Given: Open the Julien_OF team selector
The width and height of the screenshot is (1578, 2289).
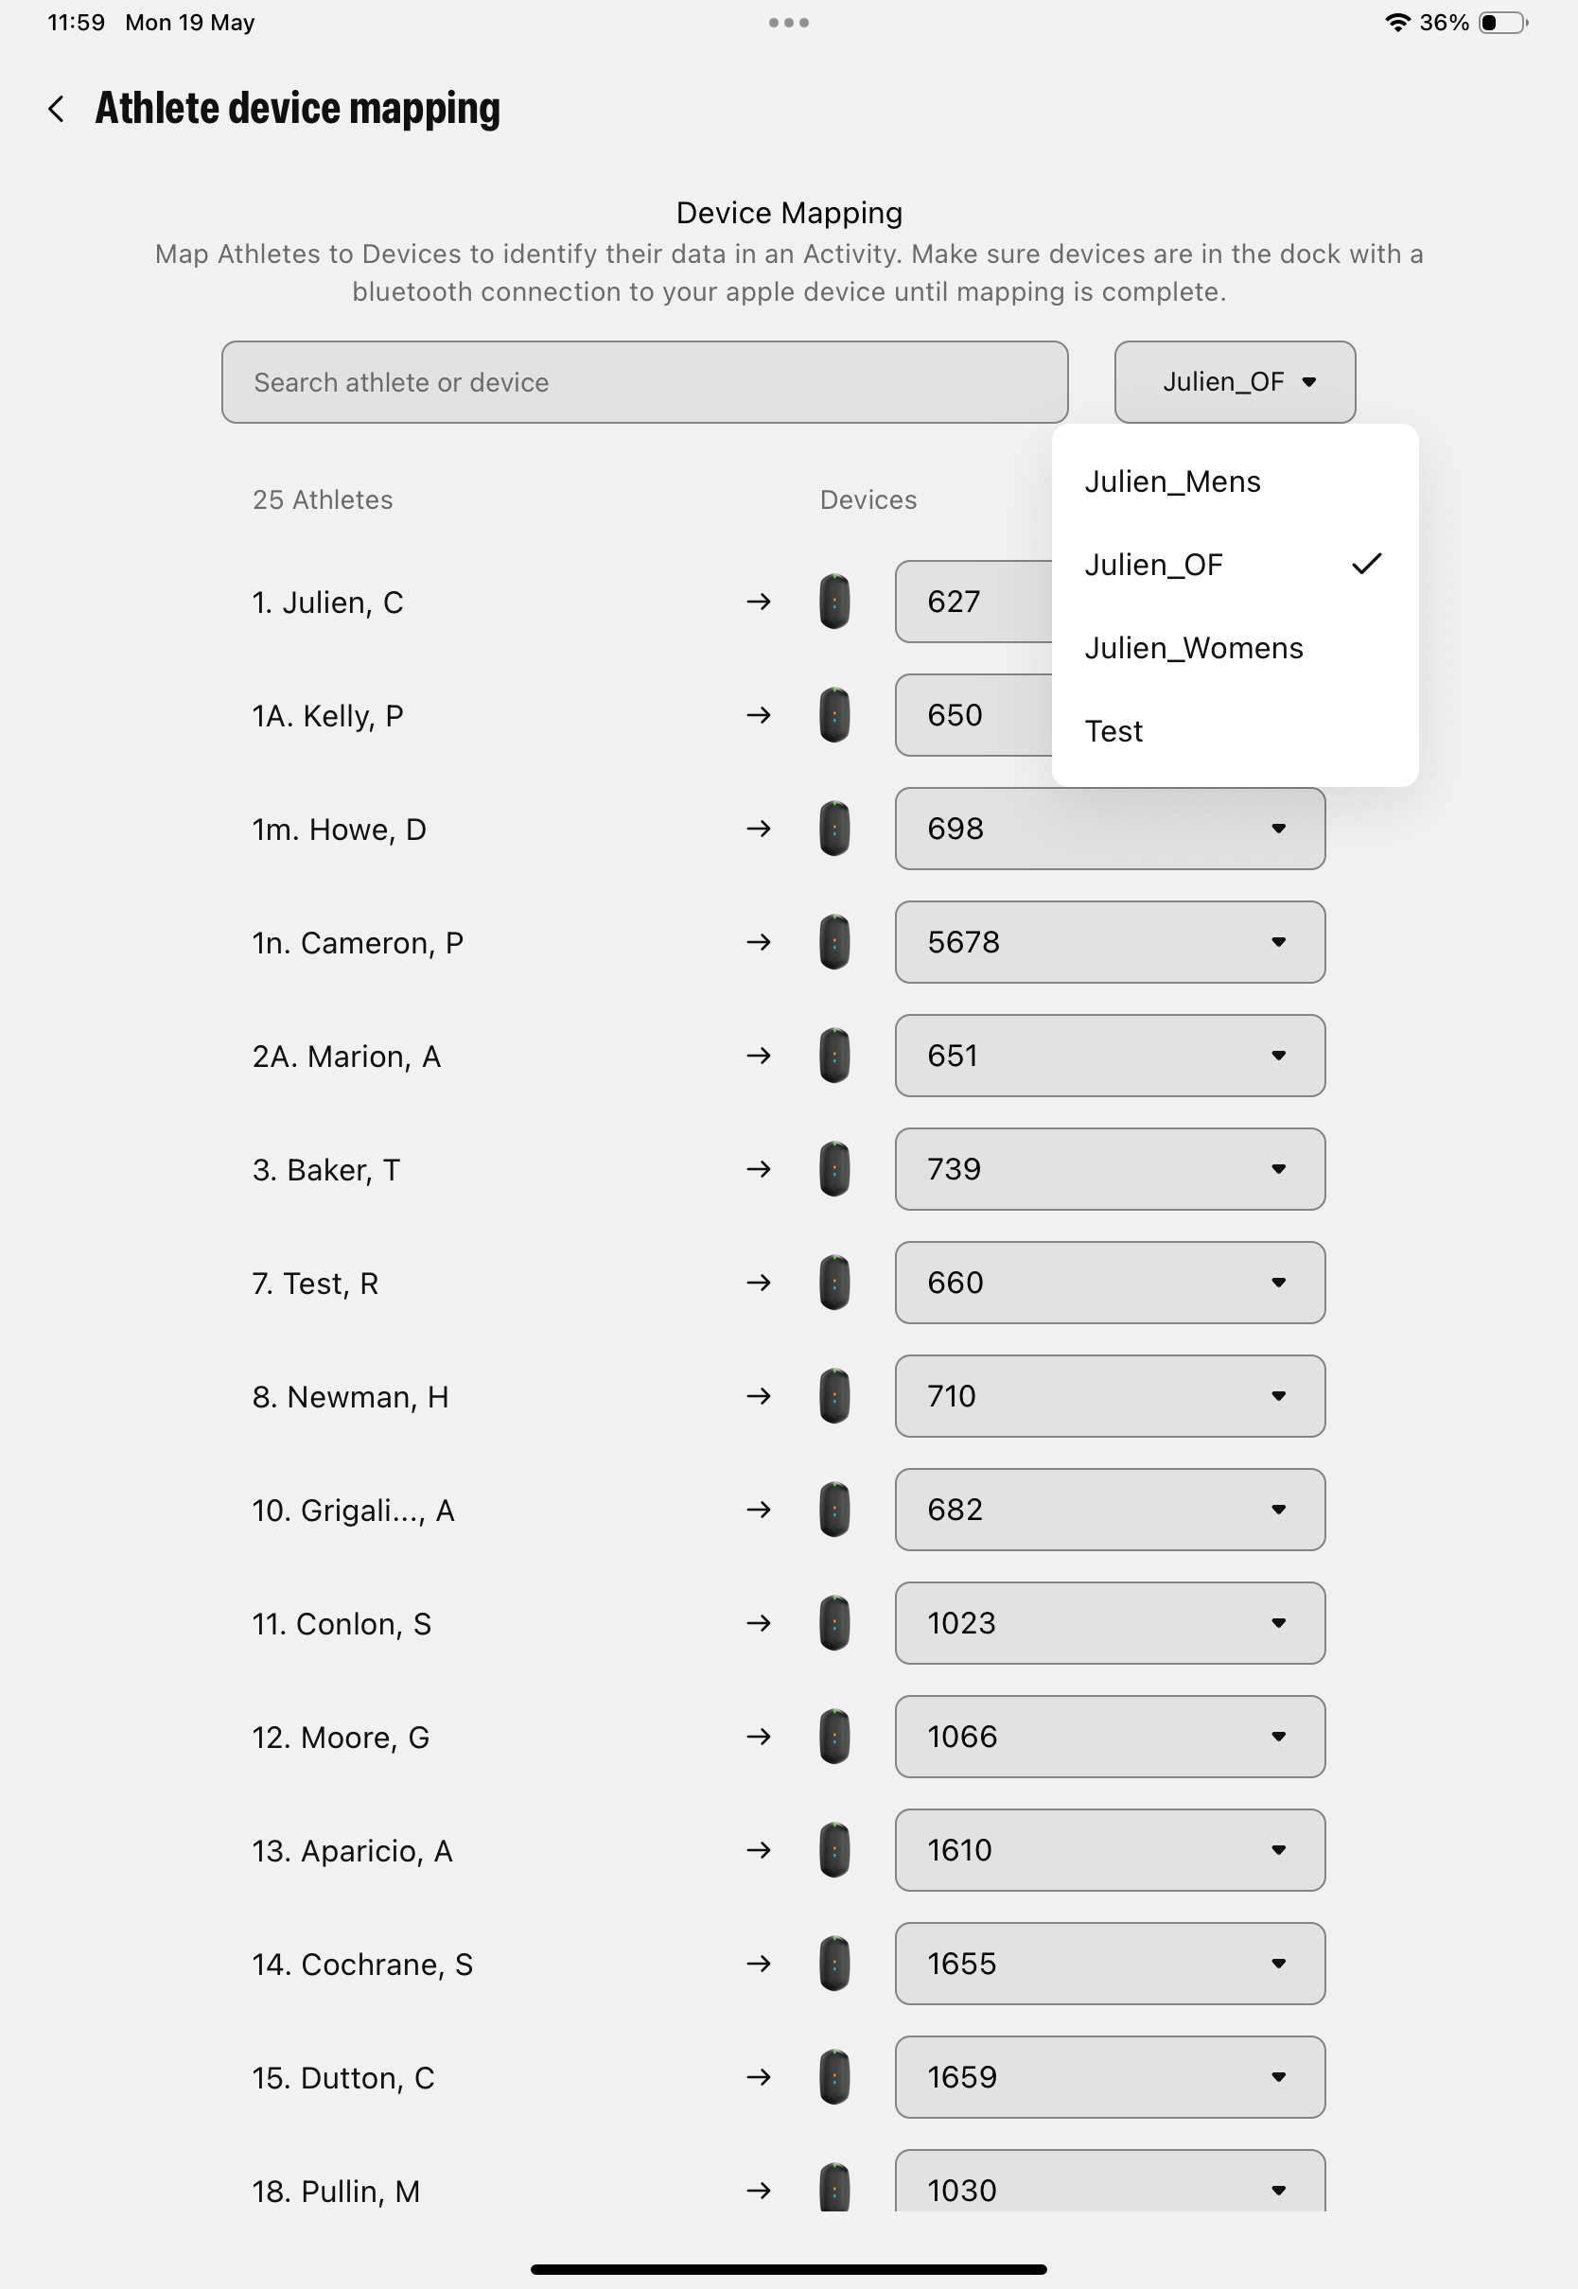Looking at the screenshot, I should (x=1234, y=381).
